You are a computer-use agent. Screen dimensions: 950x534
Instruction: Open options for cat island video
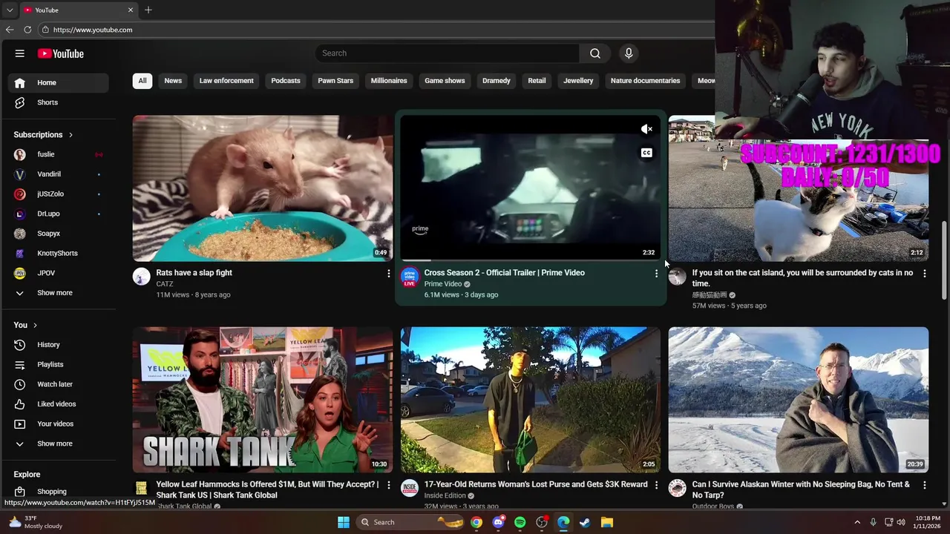tap(924, 274)
